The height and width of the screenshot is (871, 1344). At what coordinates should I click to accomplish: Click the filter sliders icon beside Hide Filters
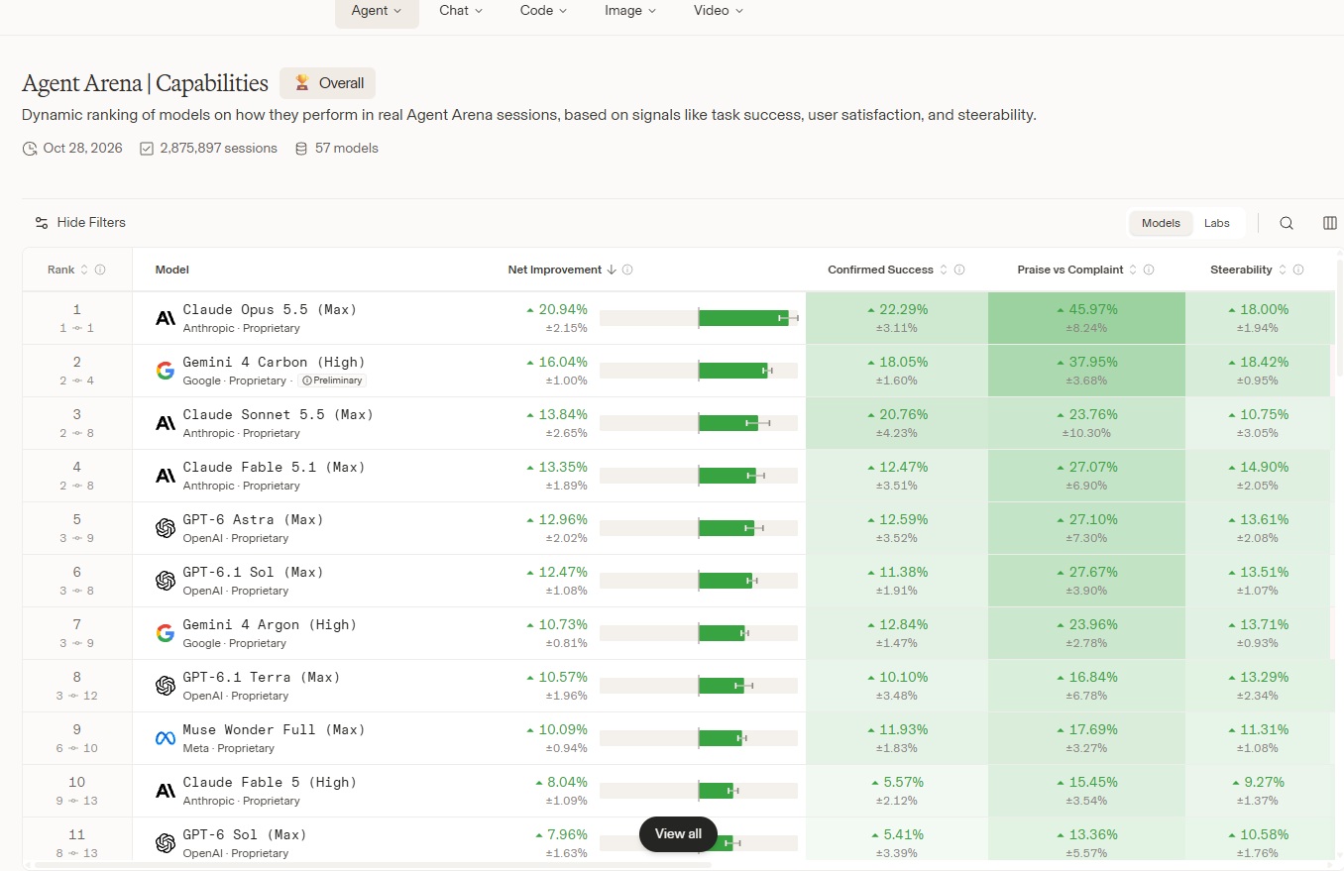point(42,223)
